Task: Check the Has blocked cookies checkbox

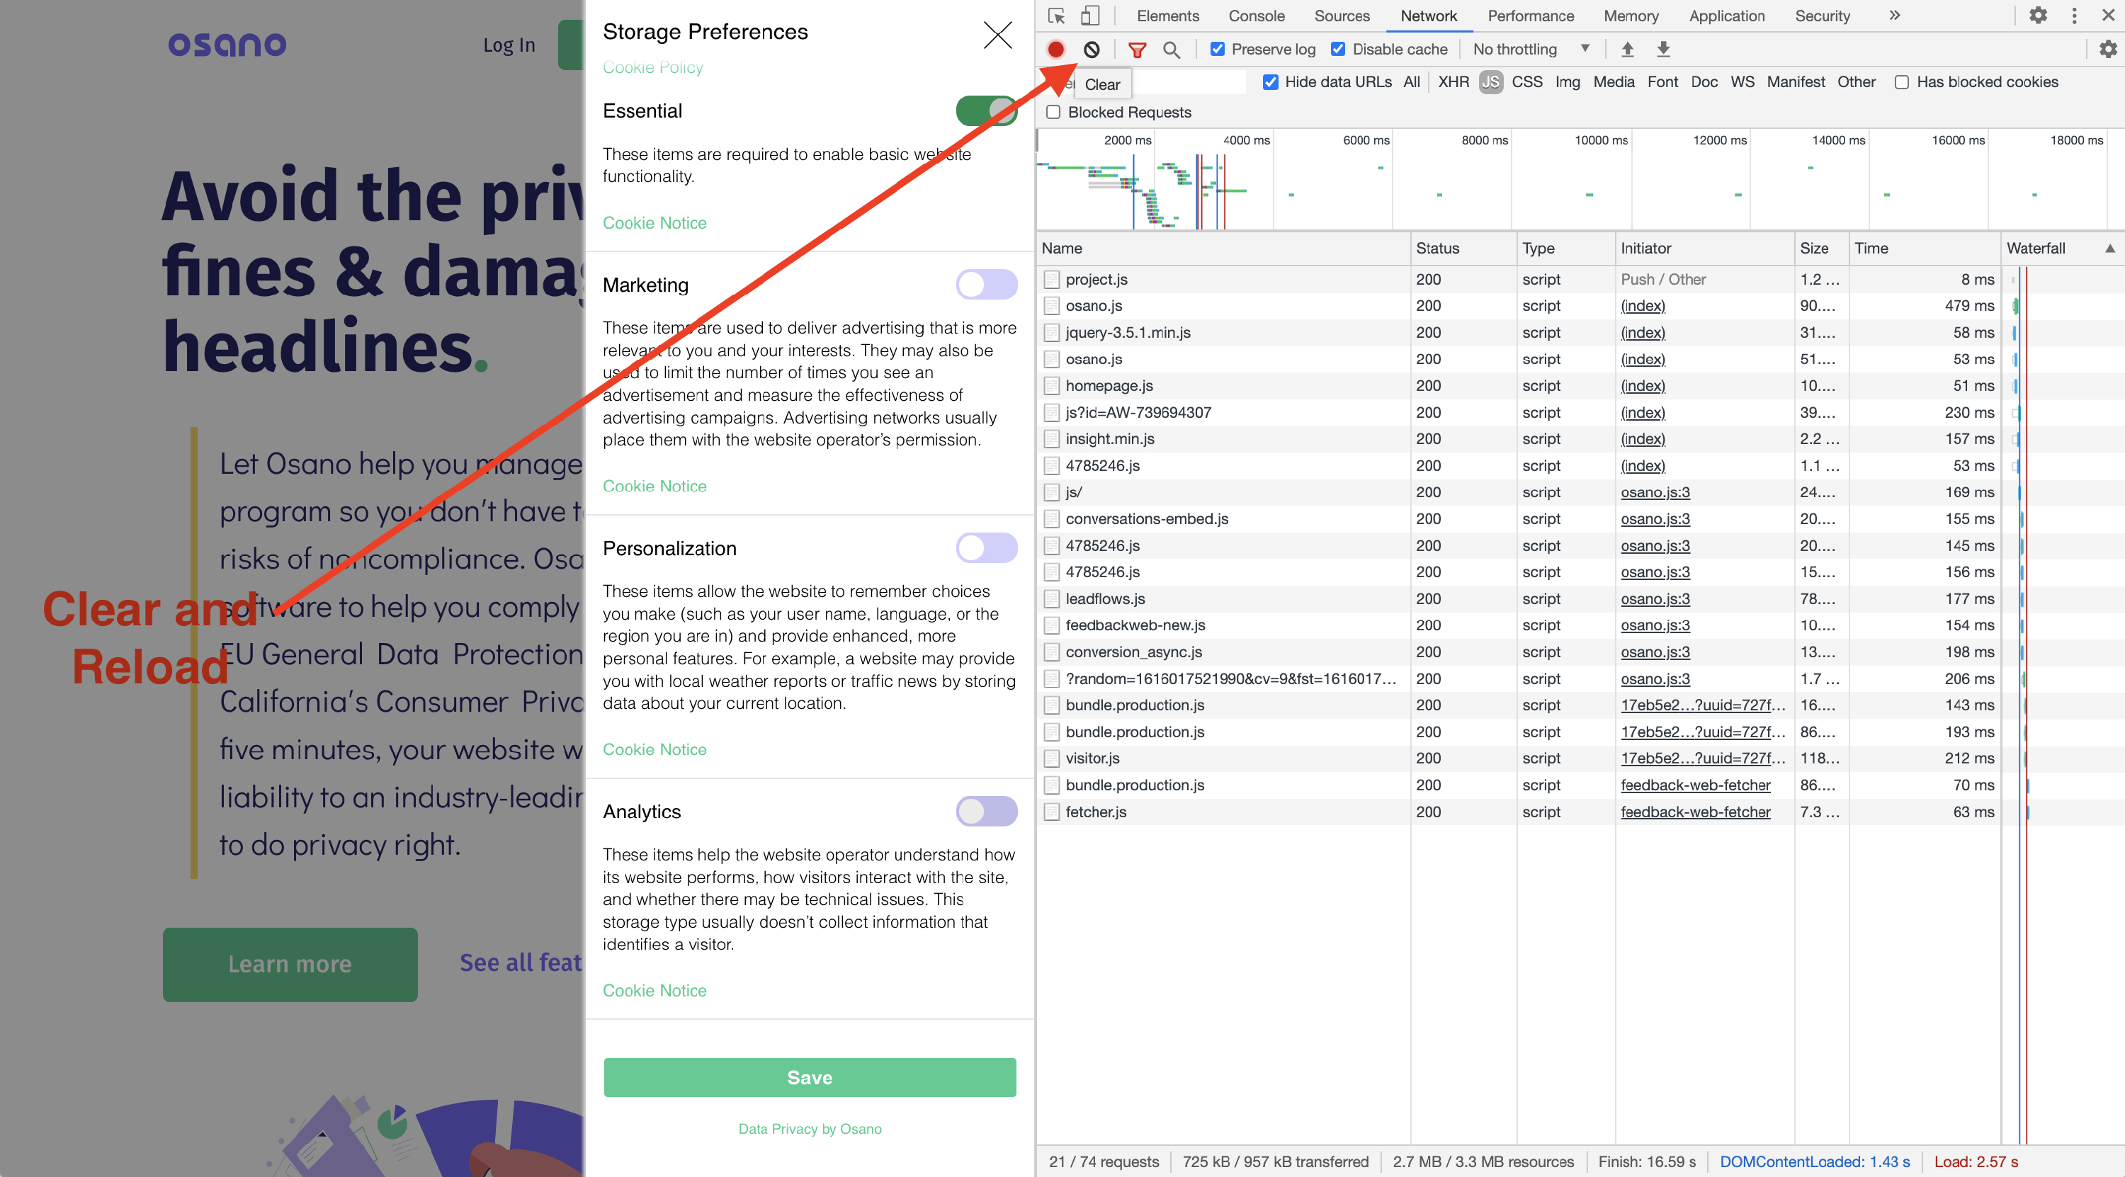Action: 1903,81
